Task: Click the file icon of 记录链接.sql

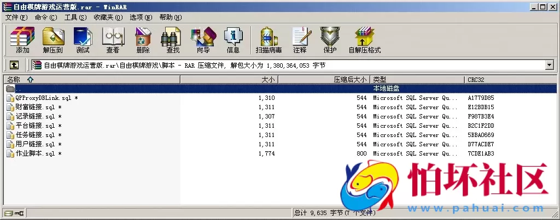Action: click(x=10, y=116)
